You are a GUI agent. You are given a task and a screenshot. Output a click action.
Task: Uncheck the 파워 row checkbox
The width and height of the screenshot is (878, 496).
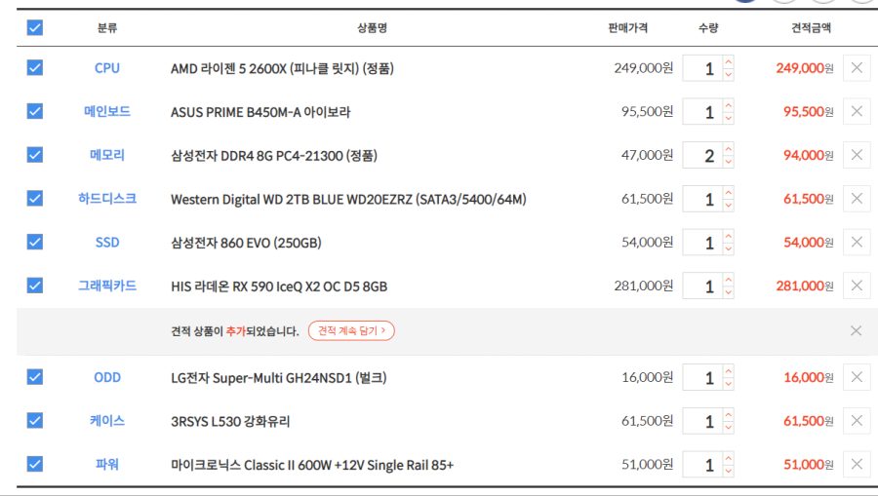35,465
